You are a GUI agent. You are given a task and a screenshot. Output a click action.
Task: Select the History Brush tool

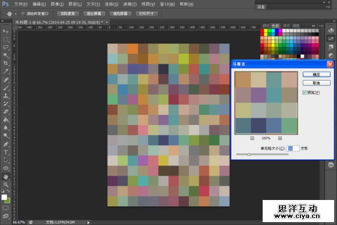click(x=6, y=103)
